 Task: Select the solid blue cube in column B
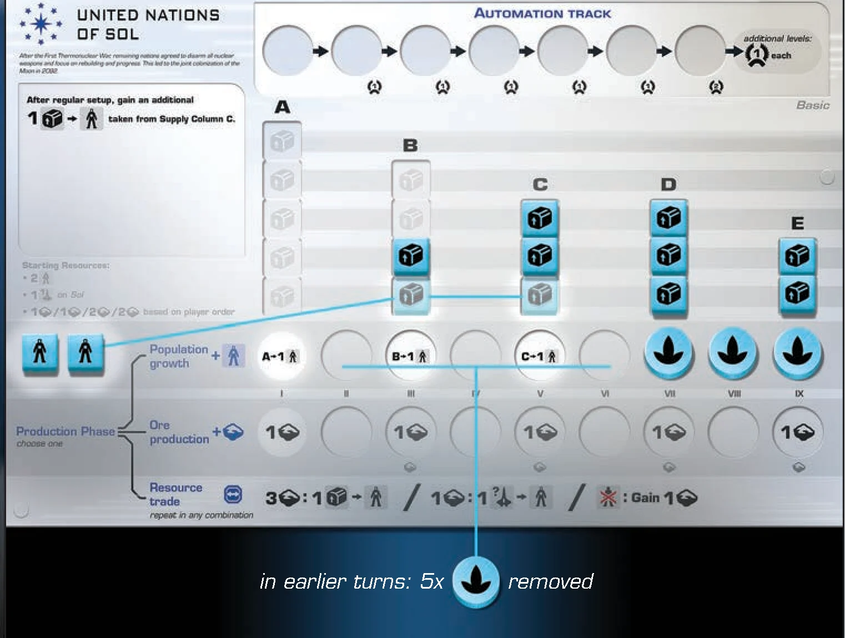click(411, 256)
